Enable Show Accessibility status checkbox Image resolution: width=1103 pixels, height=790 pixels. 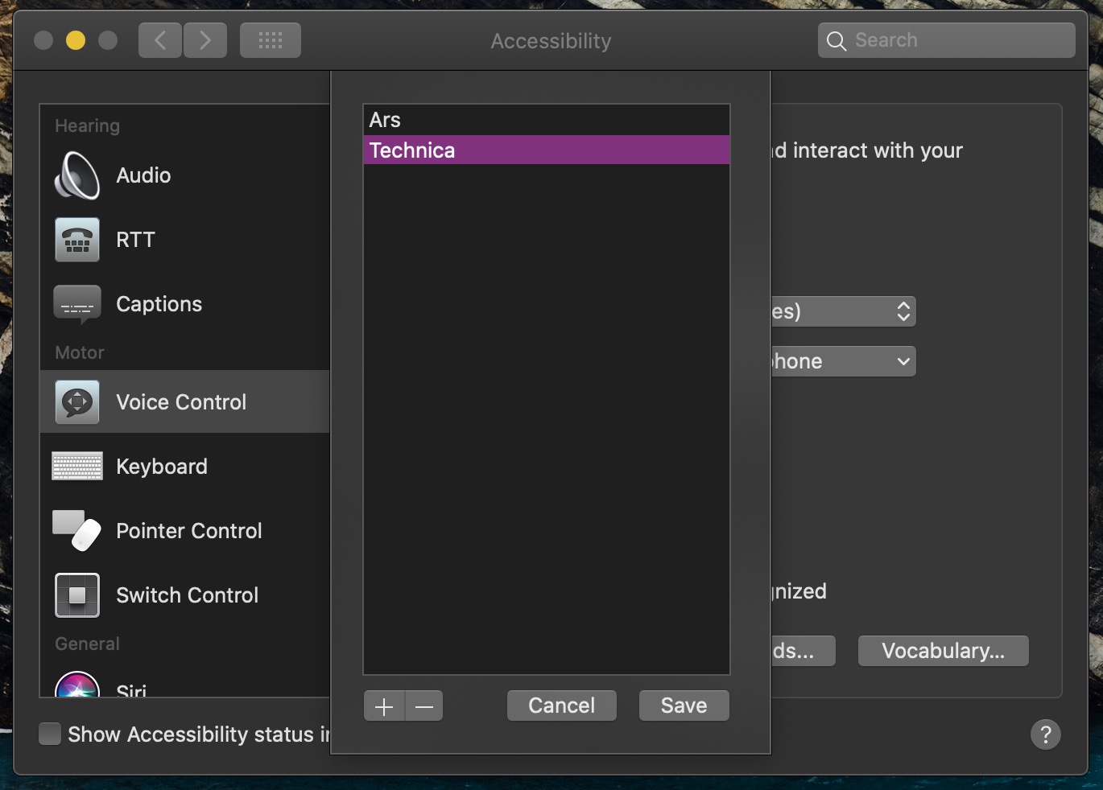[50, 734]
